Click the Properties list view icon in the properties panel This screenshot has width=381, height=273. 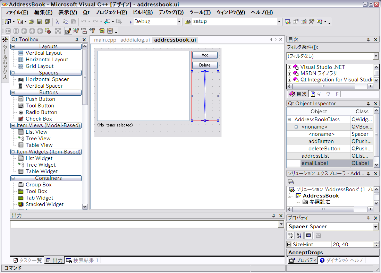click(308, 235)
